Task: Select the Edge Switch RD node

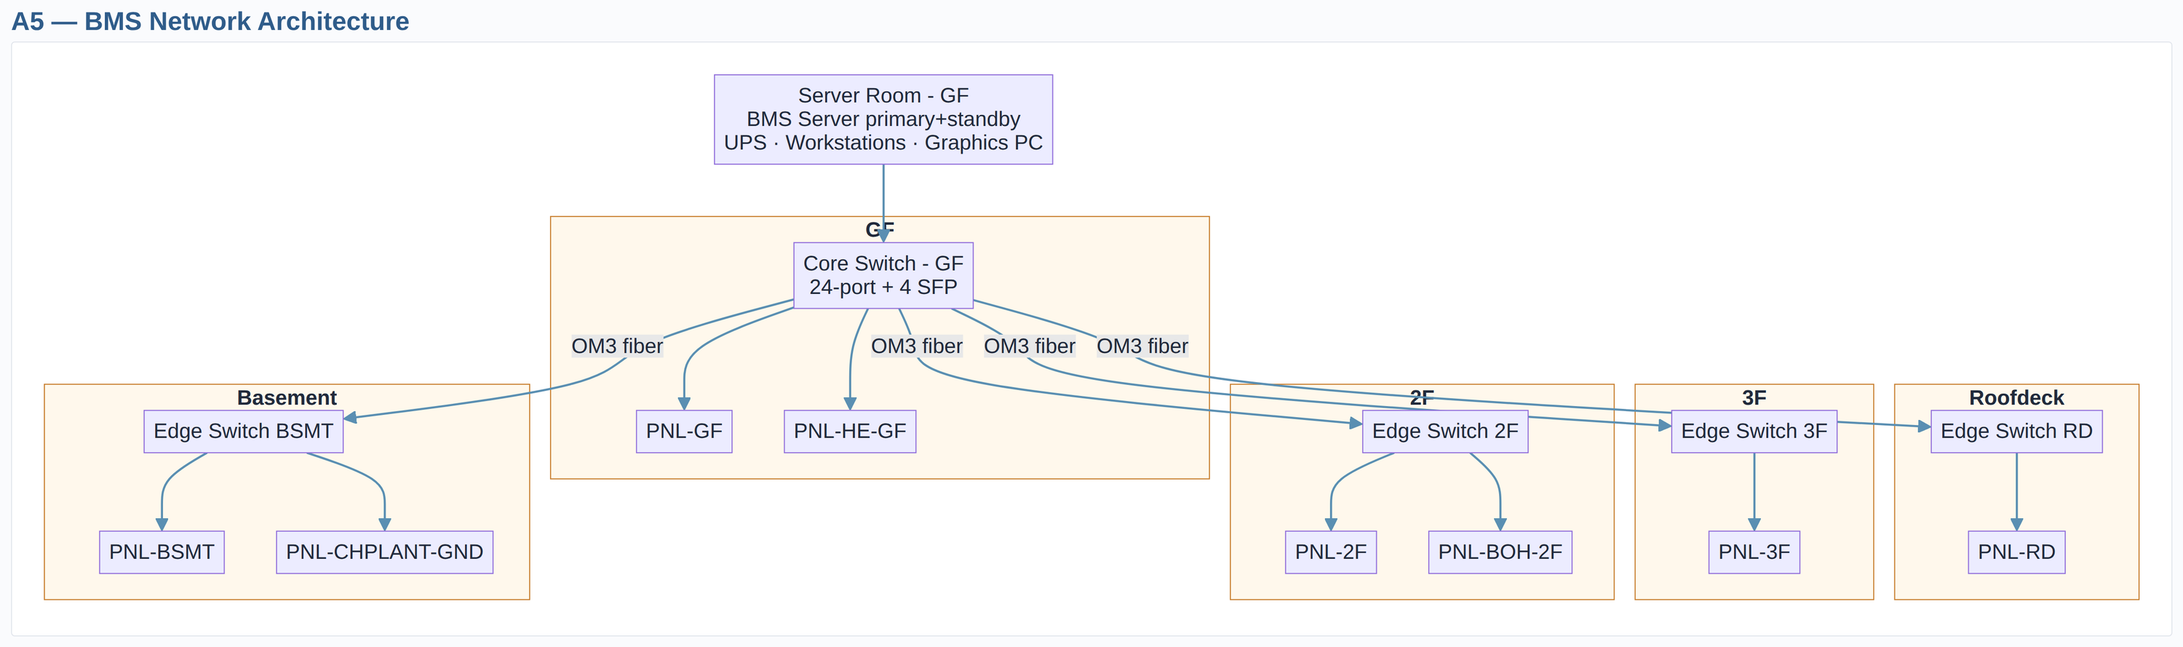Action: (2015, 432)
